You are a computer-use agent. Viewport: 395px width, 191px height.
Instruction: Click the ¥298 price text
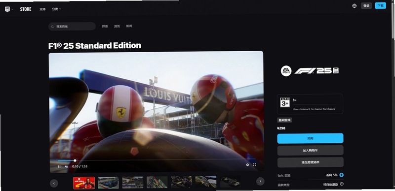click(x=281, y=128)
